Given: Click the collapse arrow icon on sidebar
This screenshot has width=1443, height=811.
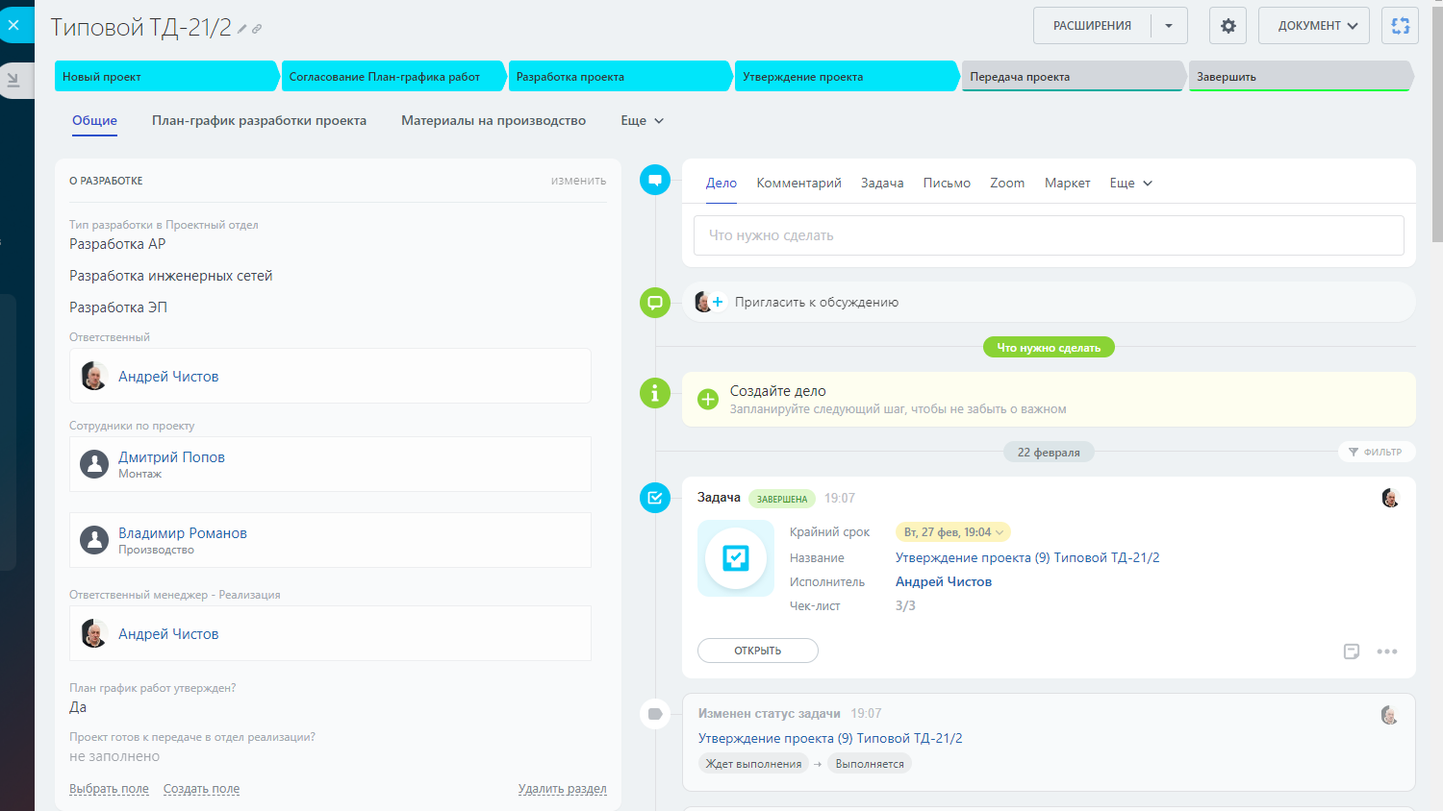Looking at the screenshot, I should pos(13,80).
